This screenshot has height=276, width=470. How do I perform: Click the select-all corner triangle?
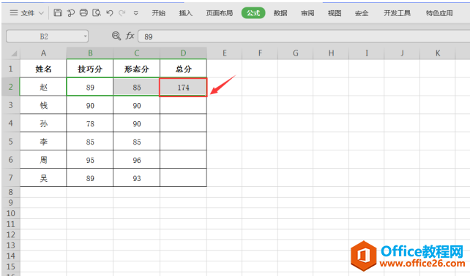(14, 53)
